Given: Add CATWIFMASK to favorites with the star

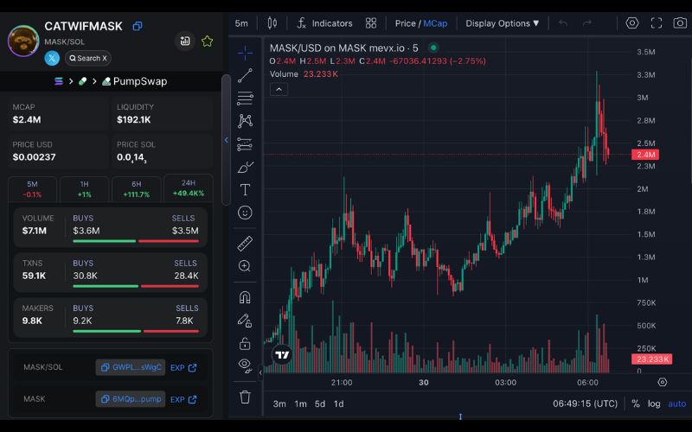Looking at the screenshot, I should 207,41.
